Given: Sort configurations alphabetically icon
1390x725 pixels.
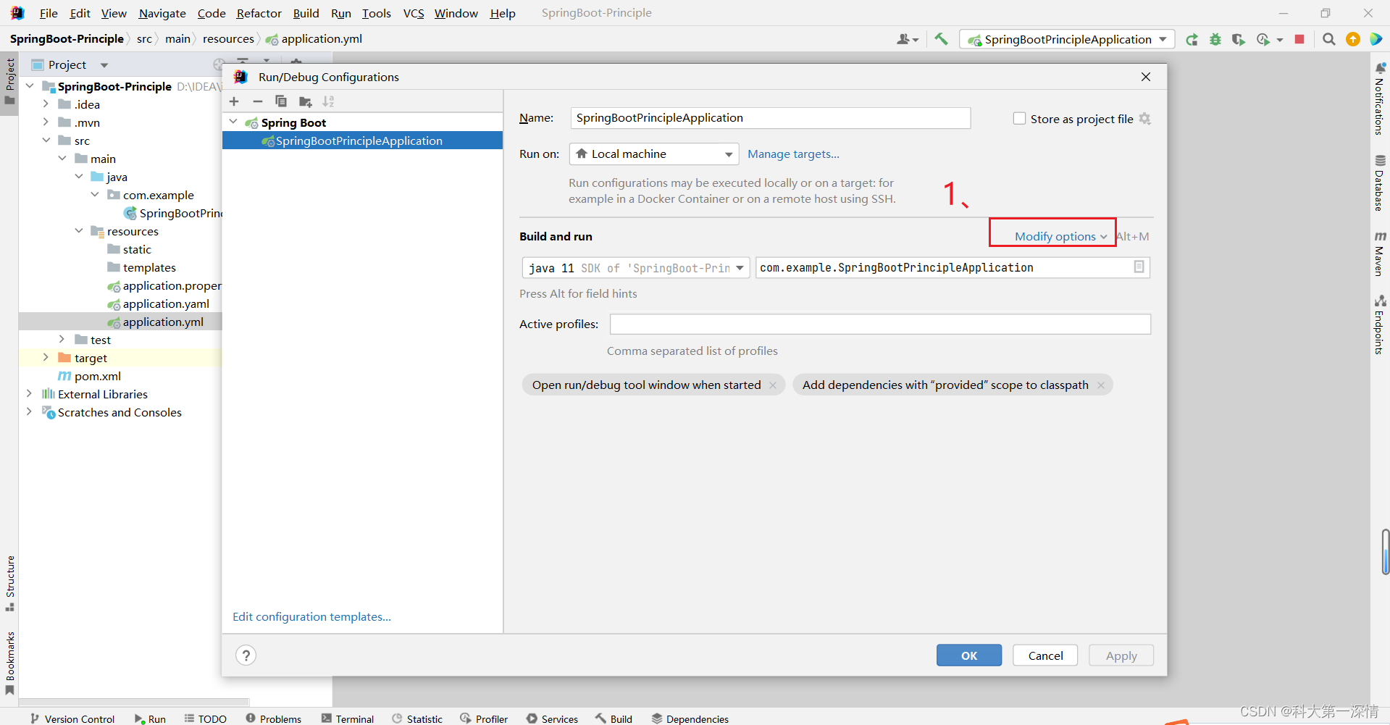Looking at the screenshot, I should click(329, 101).
